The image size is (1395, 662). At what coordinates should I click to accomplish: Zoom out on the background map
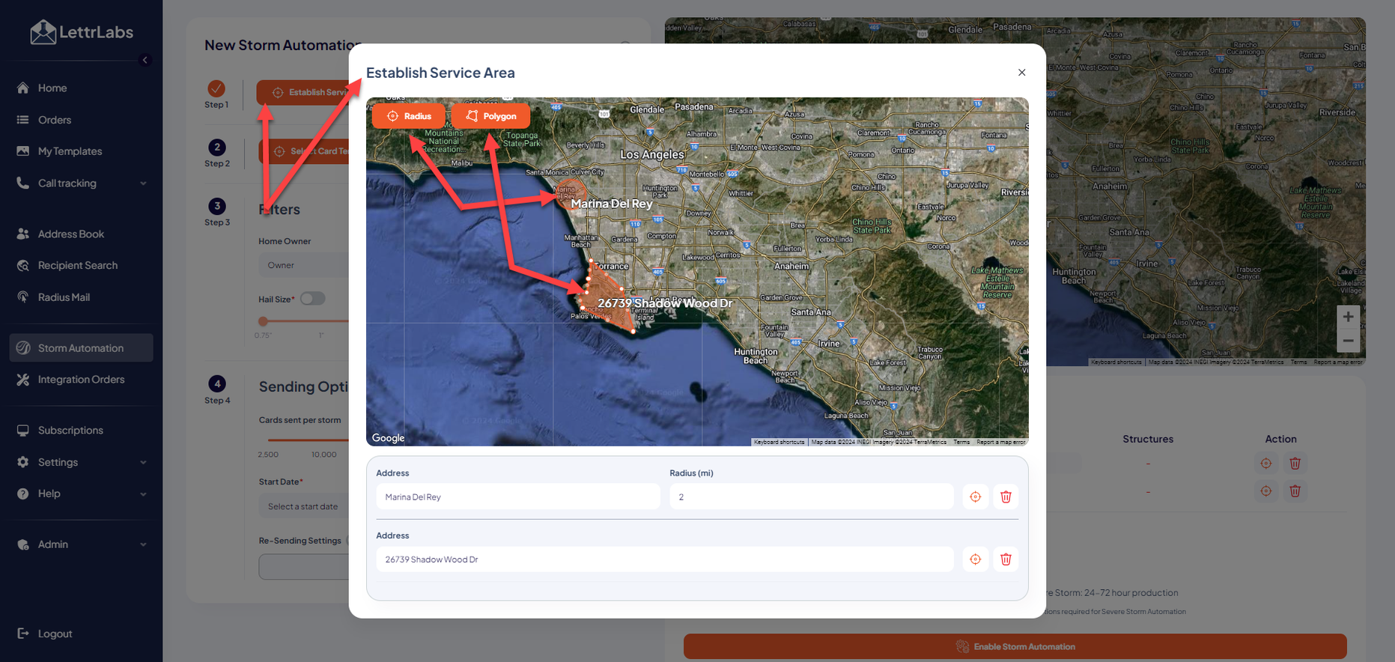1348,341
